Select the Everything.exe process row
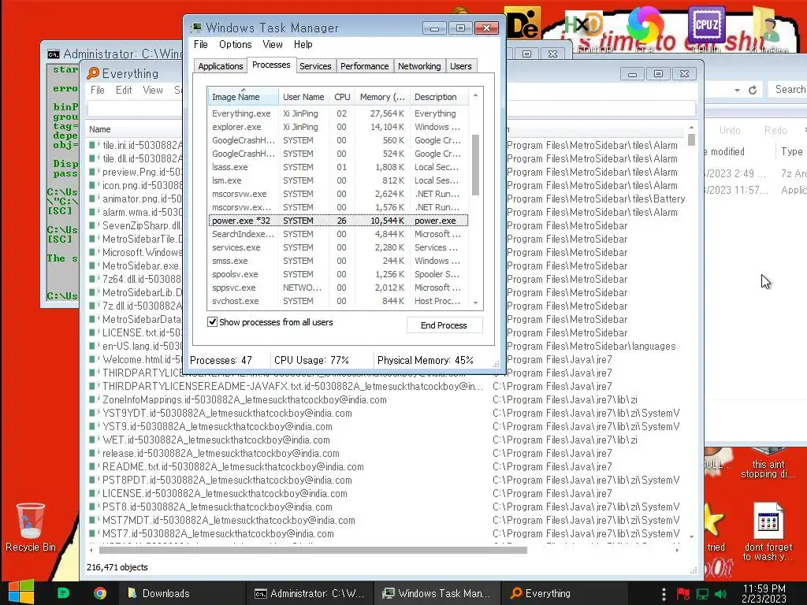Viewport: 807px width, 605px height. pos(338,113)
